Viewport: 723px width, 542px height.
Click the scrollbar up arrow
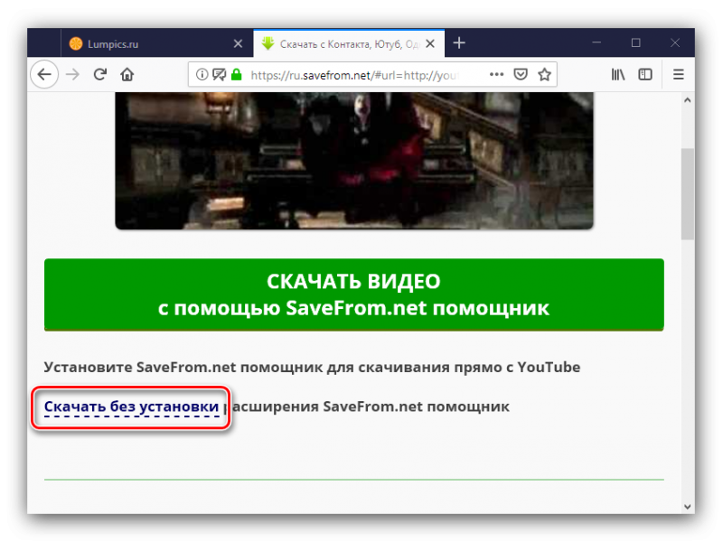tap(688, 100)
